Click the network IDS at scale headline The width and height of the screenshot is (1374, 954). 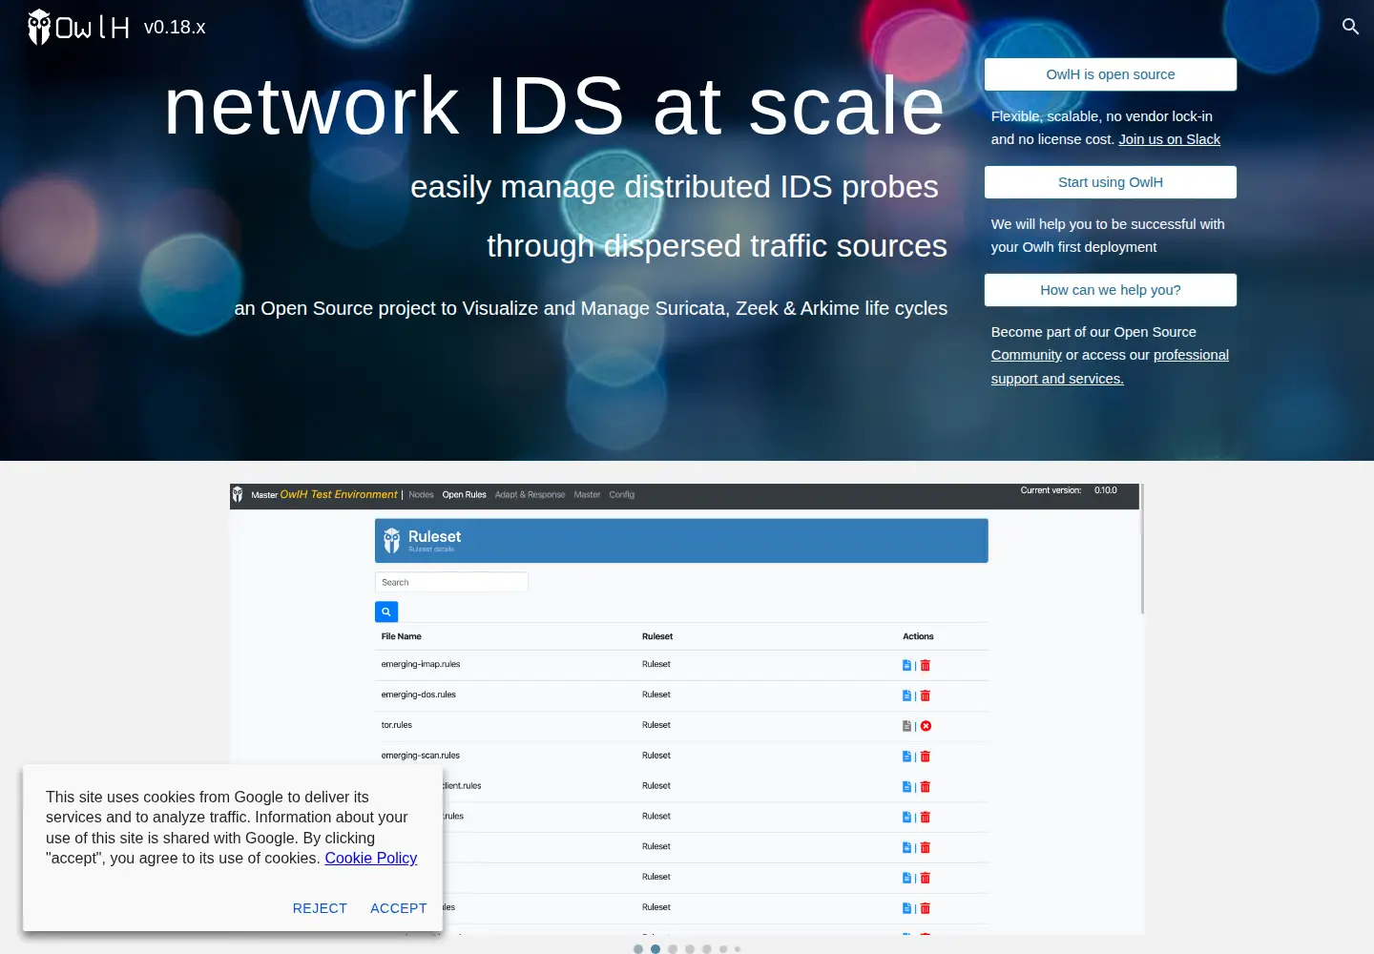click(x=554, y=106)
